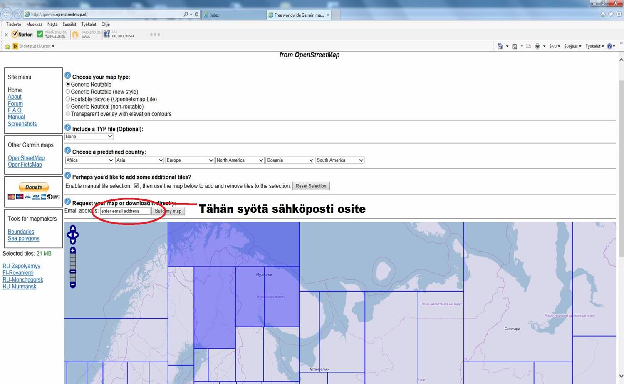Open the Norton vault icon

75,35
